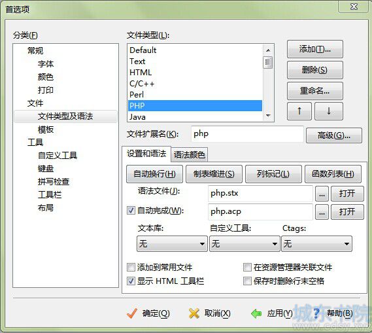
Task: Cancel with the 取消(X) cross button
Action: click(209, 313)
